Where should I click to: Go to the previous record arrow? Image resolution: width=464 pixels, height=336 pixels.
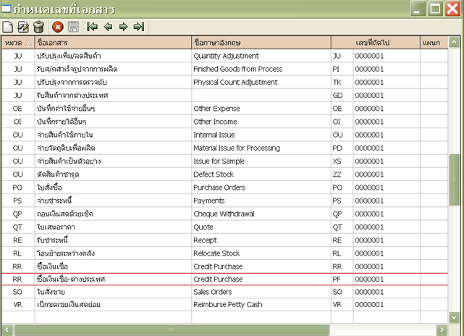pos(108,27)
